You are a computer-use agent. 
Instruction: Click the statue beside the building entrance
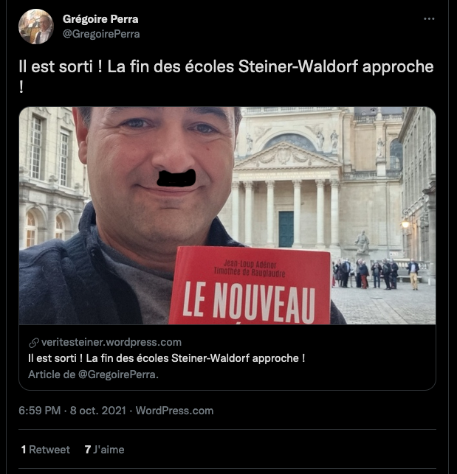(x=362, y=242)
